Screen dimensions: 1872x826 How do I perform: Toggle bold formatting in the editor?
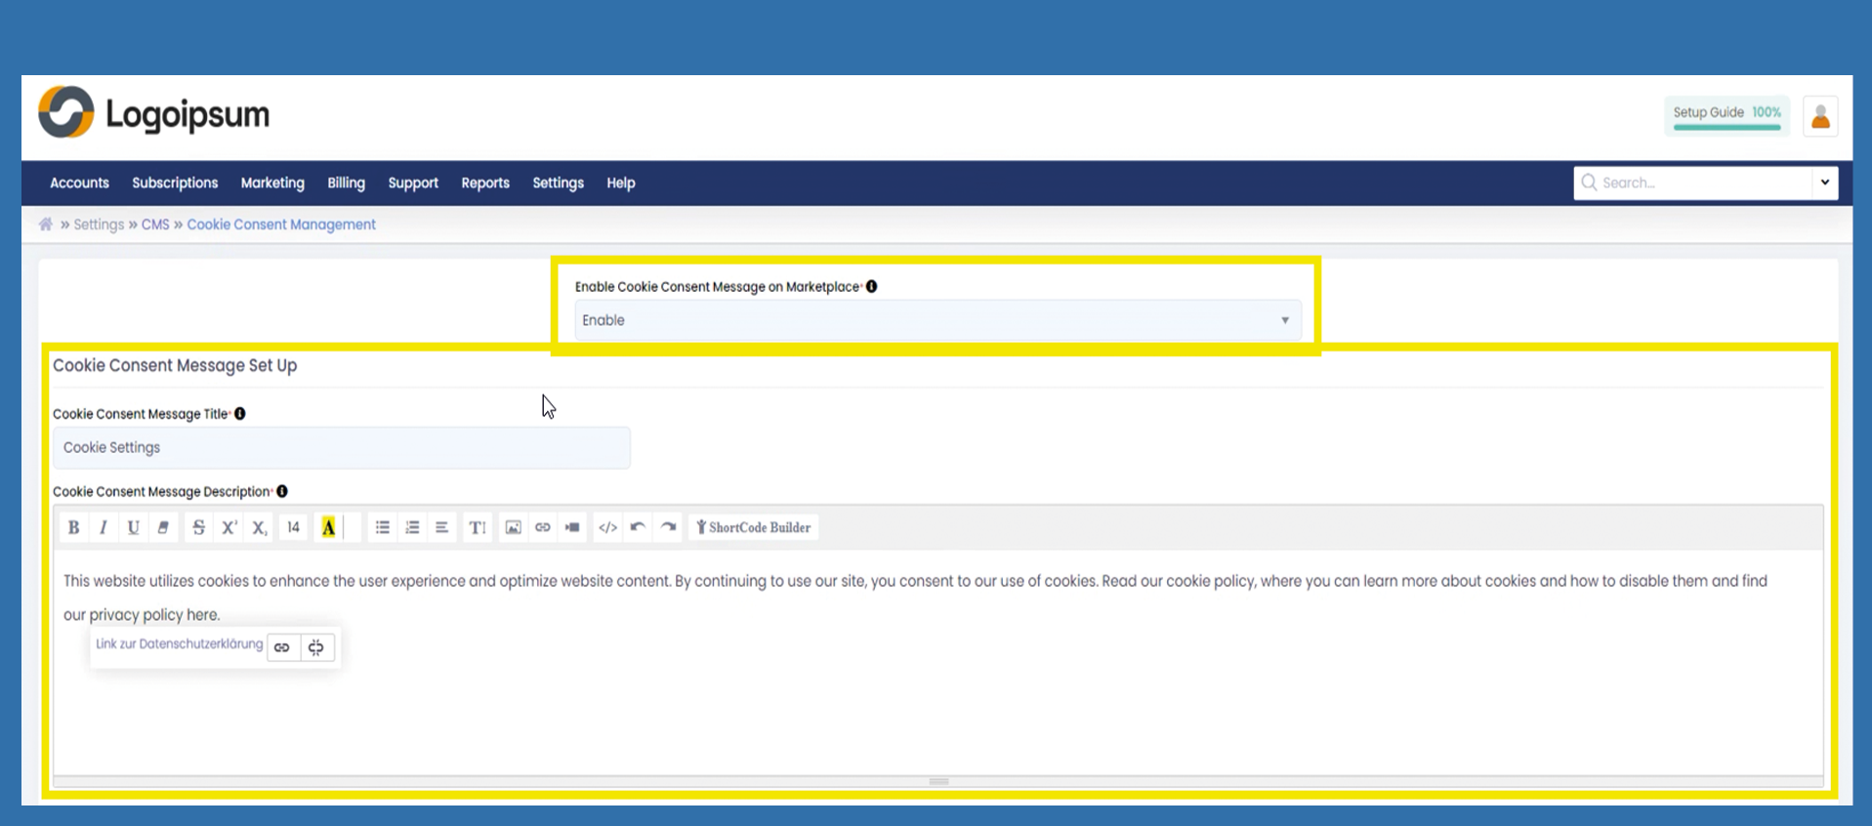tap(73, 527)
